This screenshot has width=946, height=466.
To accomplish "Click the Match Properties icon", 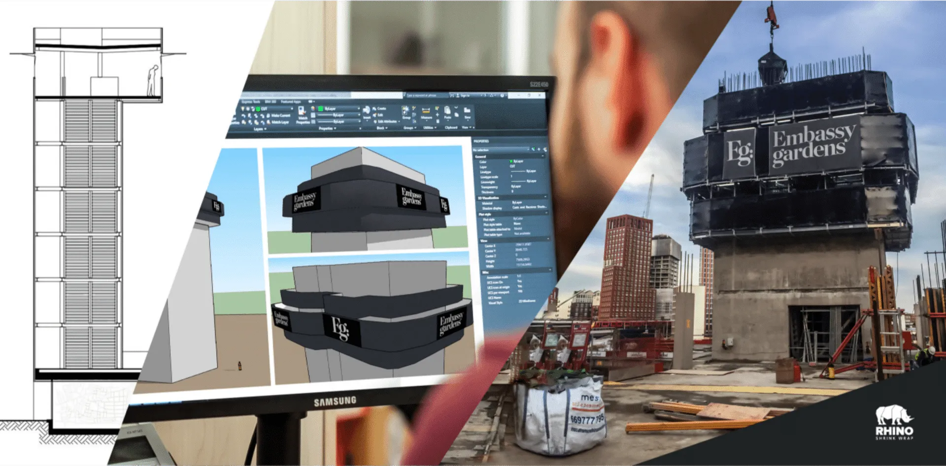I will pos(303,111).
